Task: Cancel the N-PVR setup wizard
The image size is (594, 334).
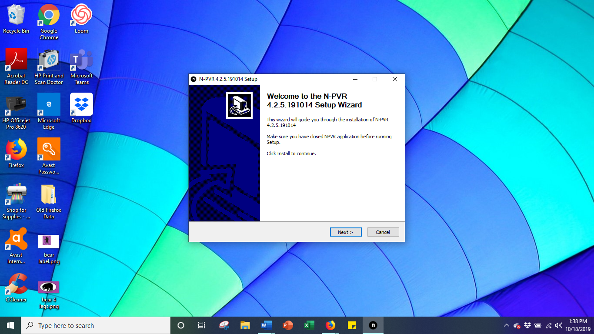Action: 383,232
